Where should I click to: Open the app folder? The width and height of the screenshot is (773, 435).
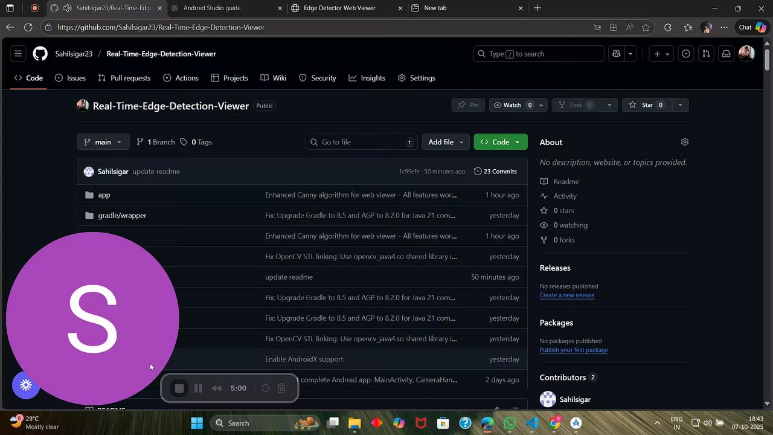pos(104,195)
